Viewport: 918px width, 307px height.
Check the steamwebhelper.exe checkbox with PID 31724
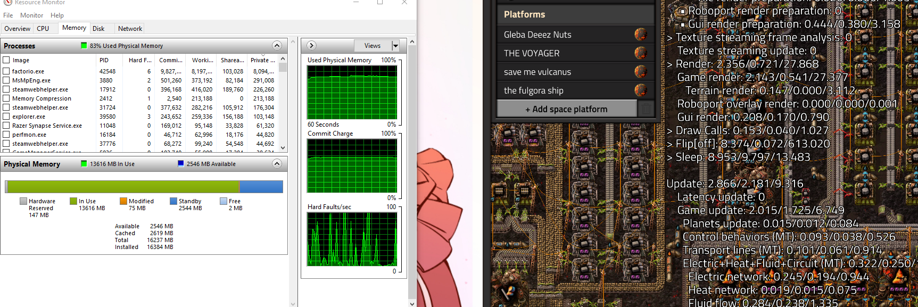click(x=6, y=107)
